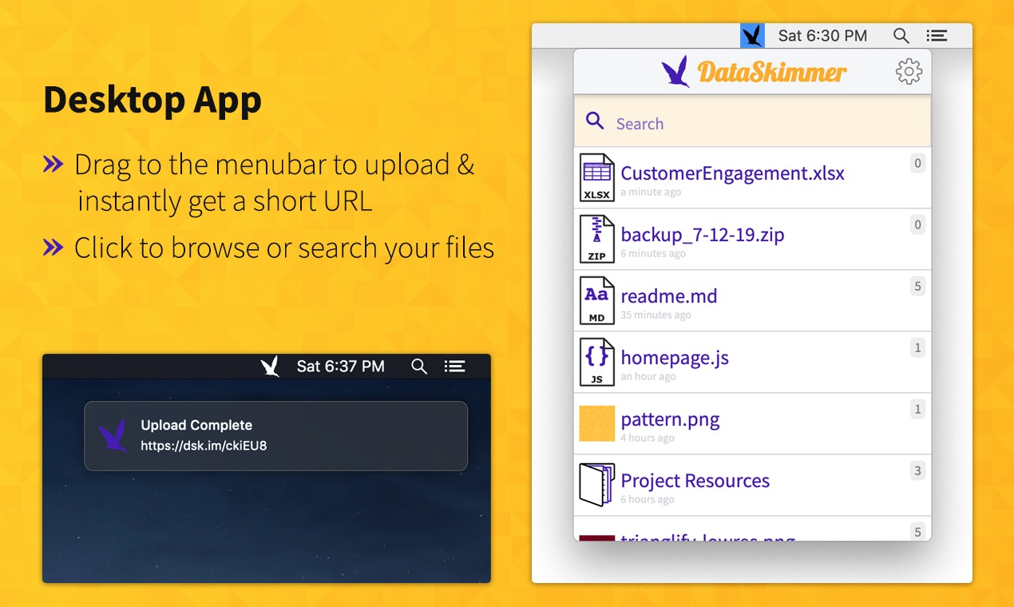Click the https://dsk.im/ckiEU8 short URL
Screen dimensions: 1014x607
point(204,446)
